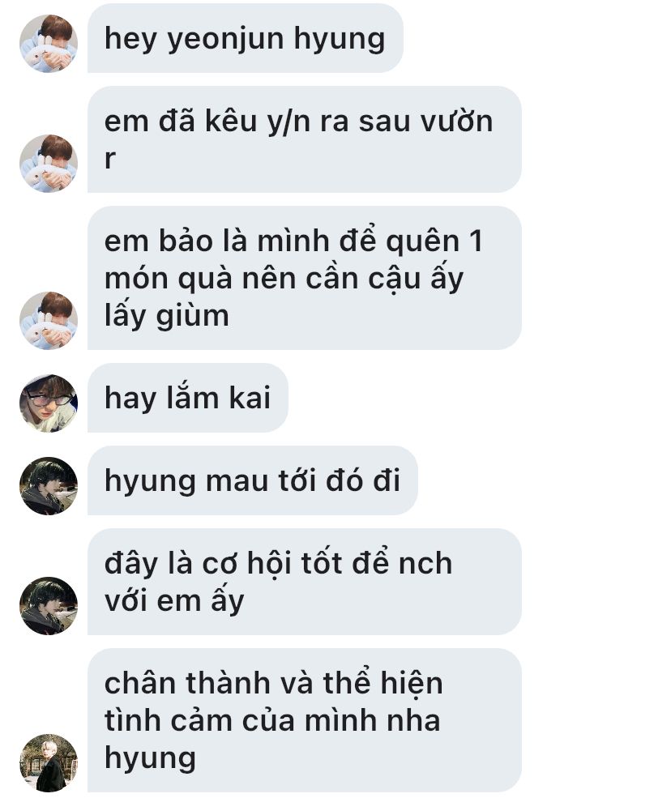Click text line 'đây là cơ hội tốt để nch'

pyautogui.click(x=279, y=563)
